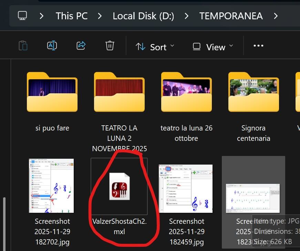The width and height of the screenshot is (300, 251).
Task: Click the Delete trash can icon
Action: pyautogui.click(x=110, y=46)
